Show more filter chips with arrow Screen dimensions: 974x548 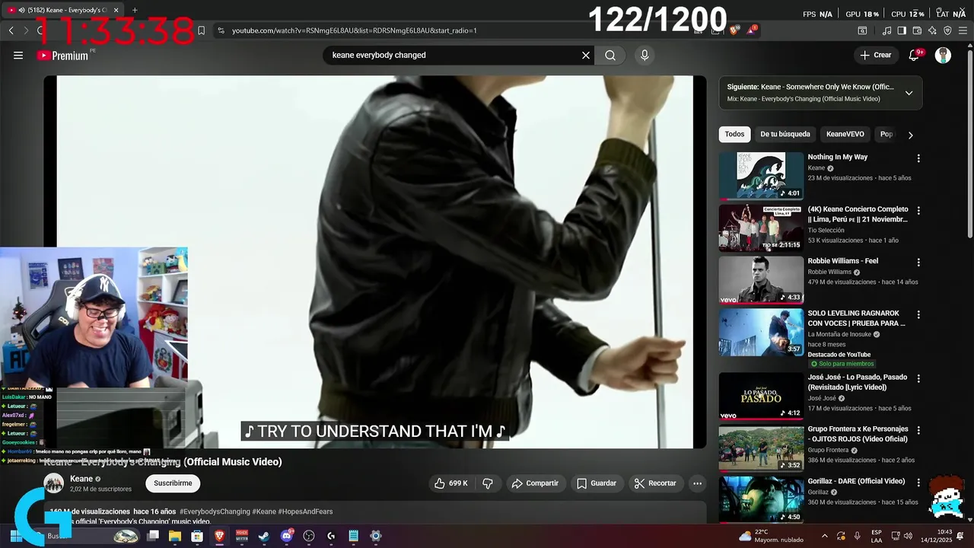coord(910,135)
